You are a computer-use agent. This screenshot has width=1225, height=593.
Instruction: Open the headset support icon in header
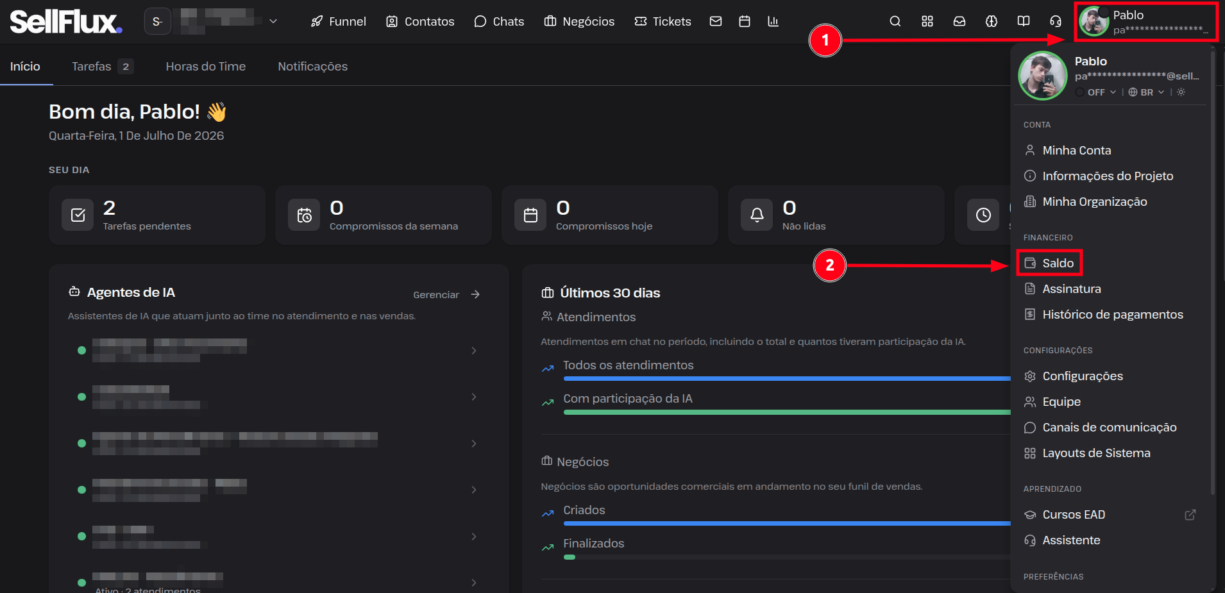tap(1055, 21)
